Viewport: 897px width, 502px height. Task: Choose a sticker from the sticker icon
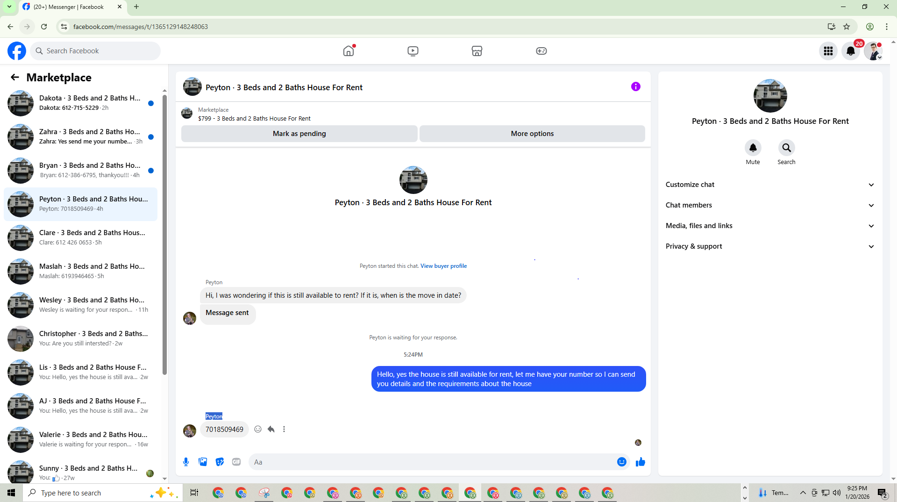click(x=220, y=462)
